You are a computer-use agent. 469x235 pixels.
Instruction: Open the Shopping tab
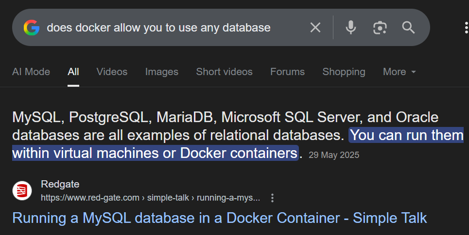click(344, 72)
